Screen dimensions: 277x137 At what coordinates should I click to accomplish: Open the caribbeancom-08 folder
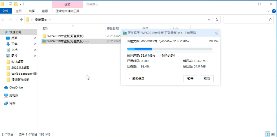pyautogui.click(x=24, y=74)
